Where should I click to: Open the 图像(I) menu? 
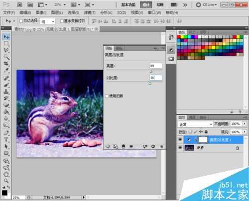coord(41,12)
